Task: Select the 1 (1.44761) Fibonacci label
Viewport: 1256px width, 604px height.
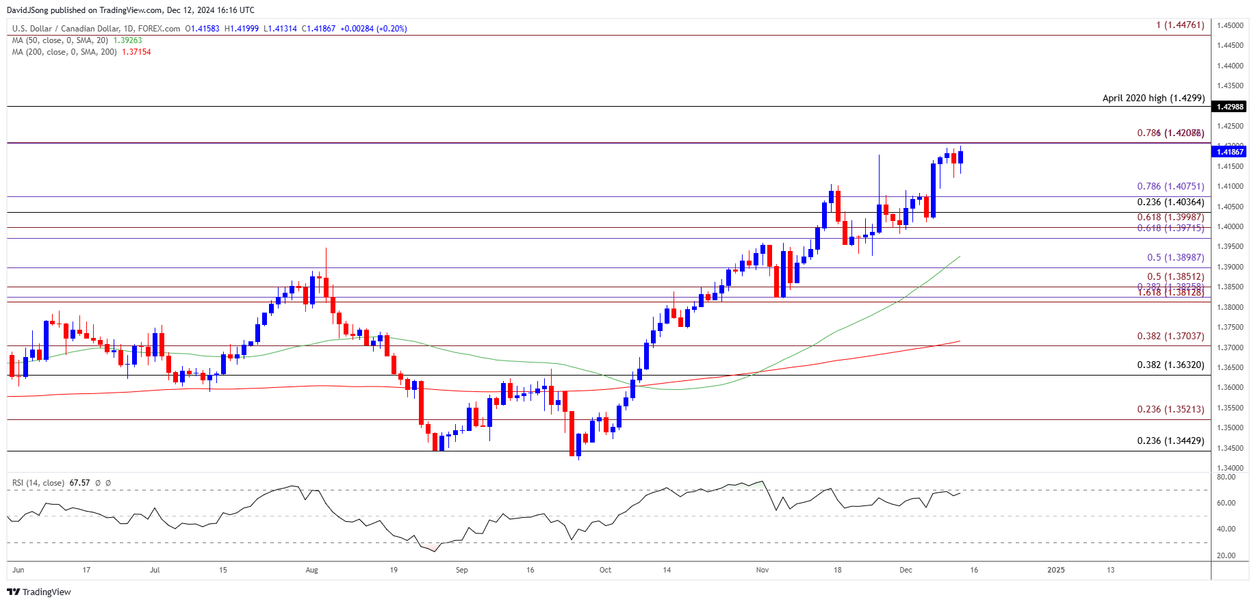Action: pos(1179,25)
